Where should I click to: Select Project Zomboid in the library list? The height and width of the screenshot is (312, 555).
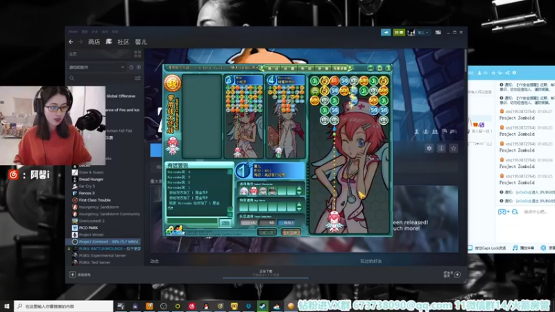coord(103,241)
